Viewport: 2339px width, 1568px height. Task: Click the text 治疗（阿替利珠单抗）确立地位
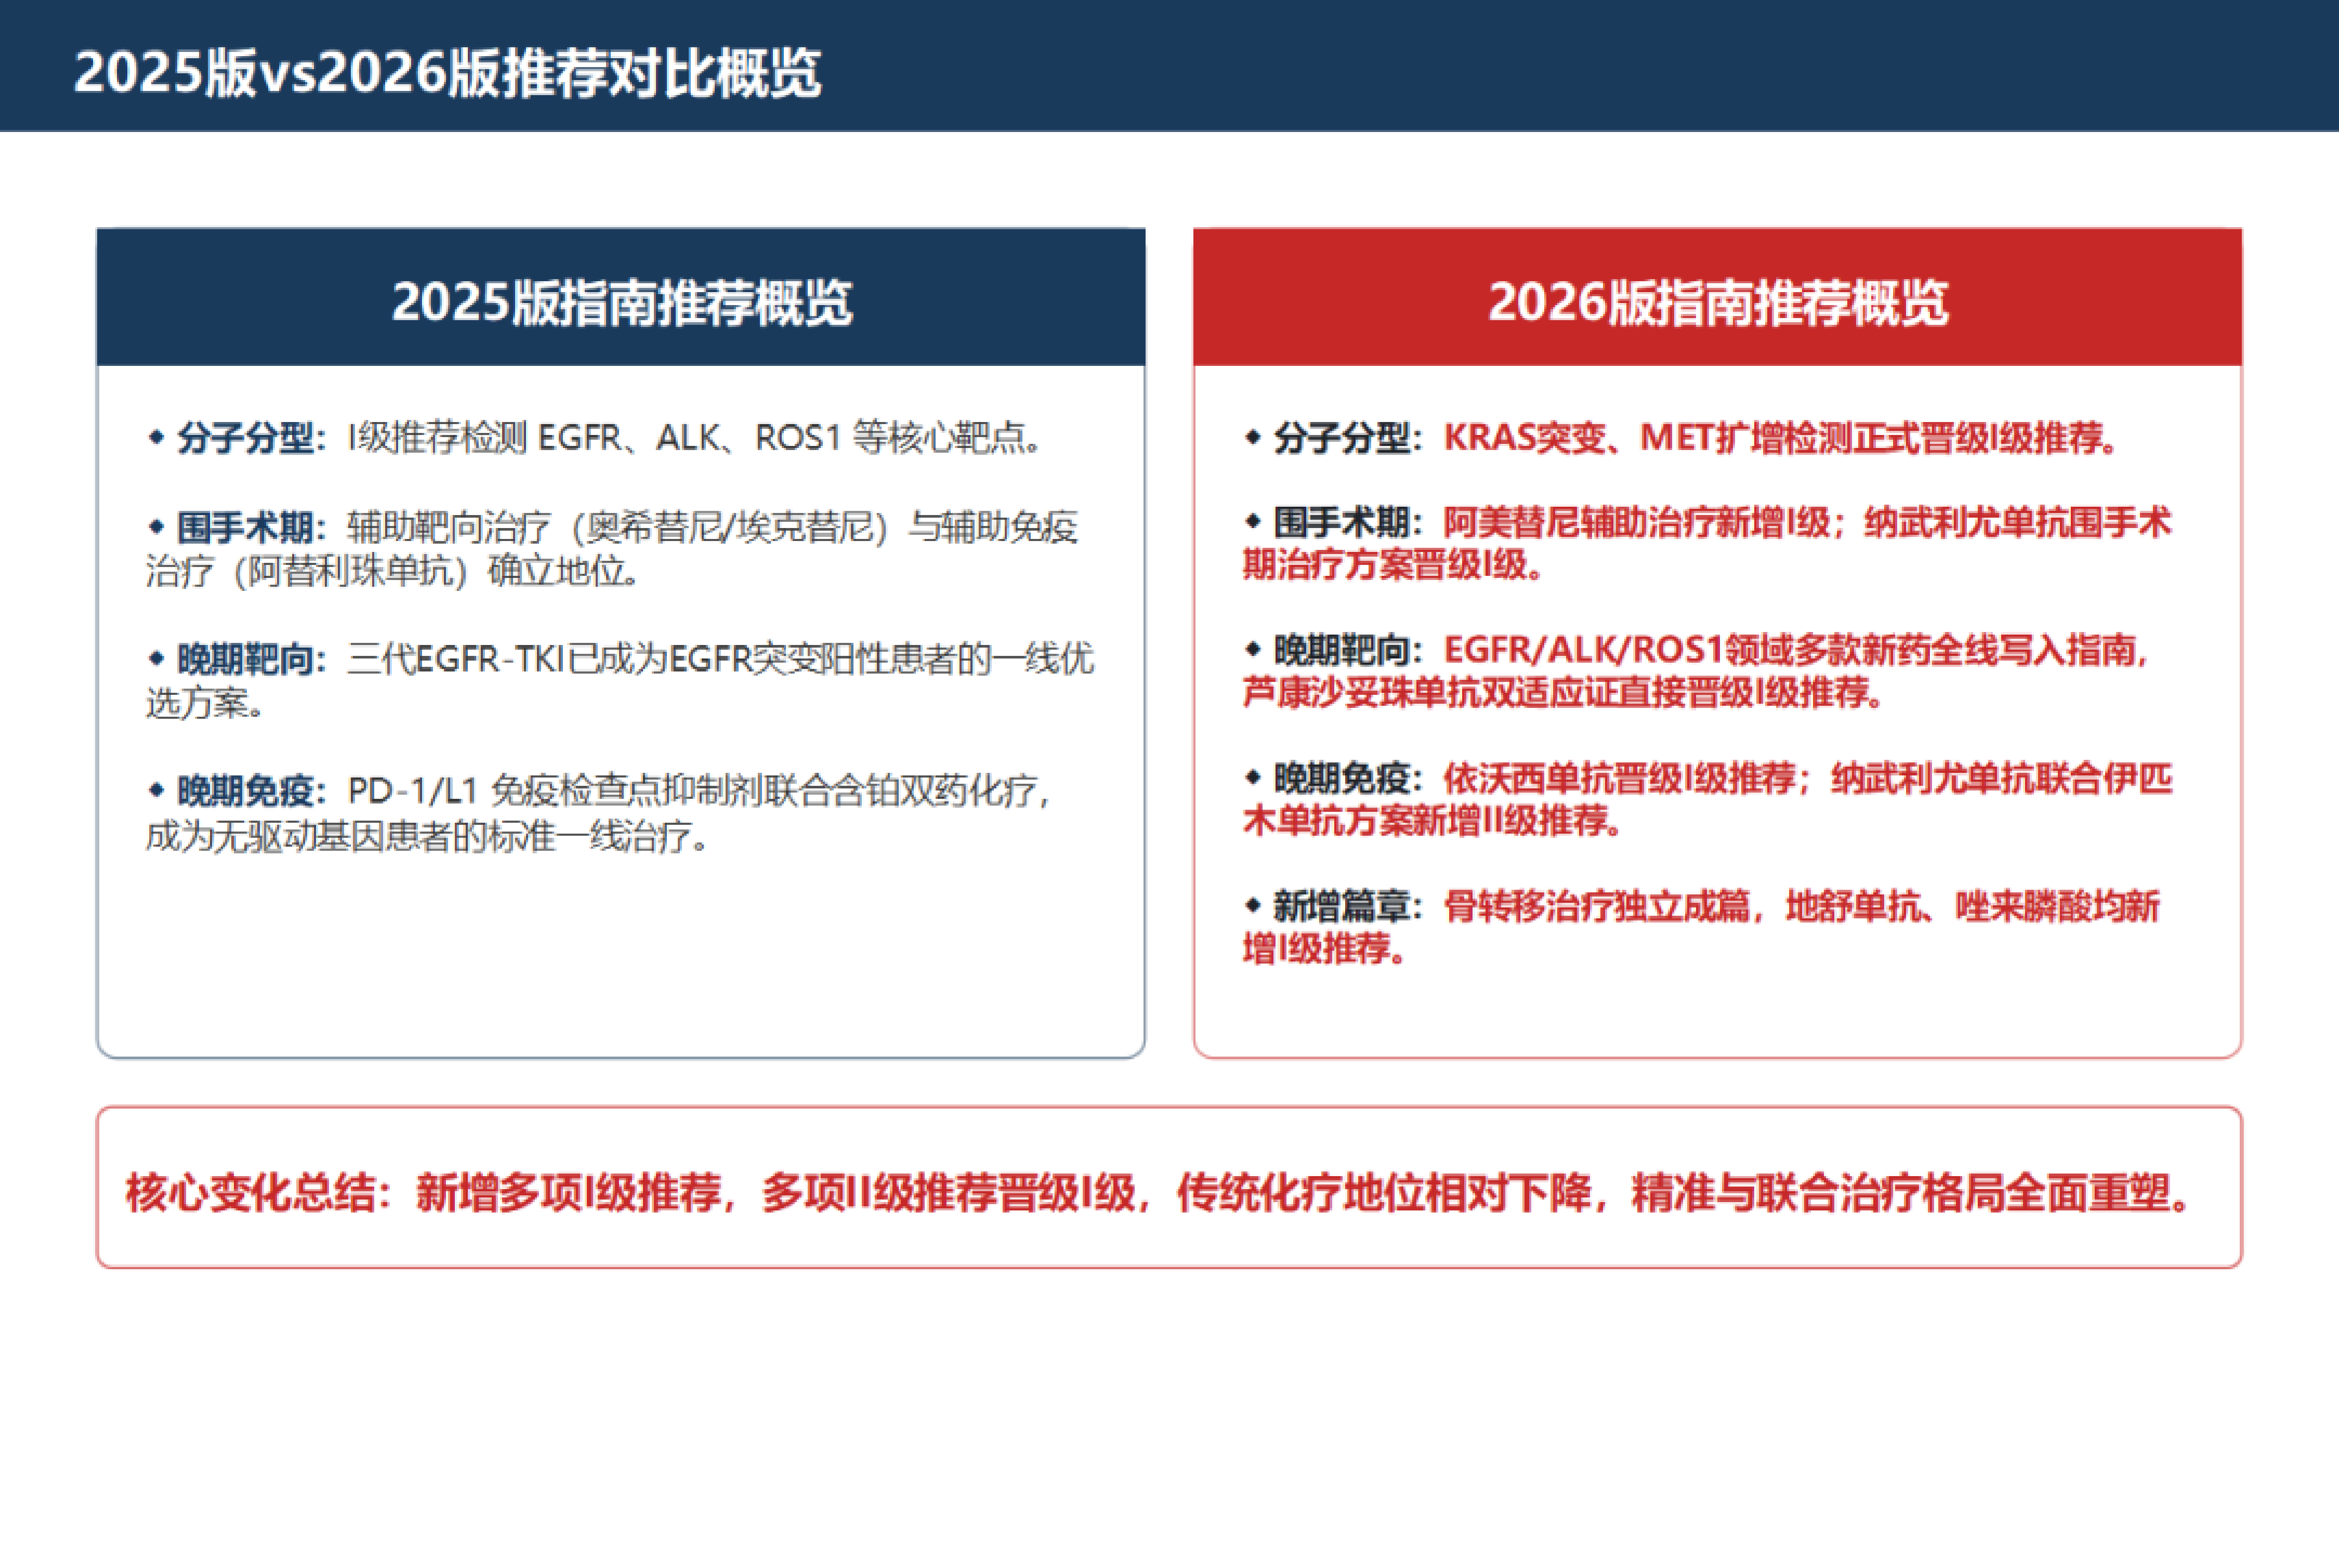click(392, 572)
